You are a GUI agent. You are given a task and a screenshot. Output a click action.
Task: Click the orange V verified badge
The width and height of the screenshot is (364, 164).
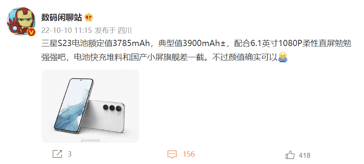(31, 32)
